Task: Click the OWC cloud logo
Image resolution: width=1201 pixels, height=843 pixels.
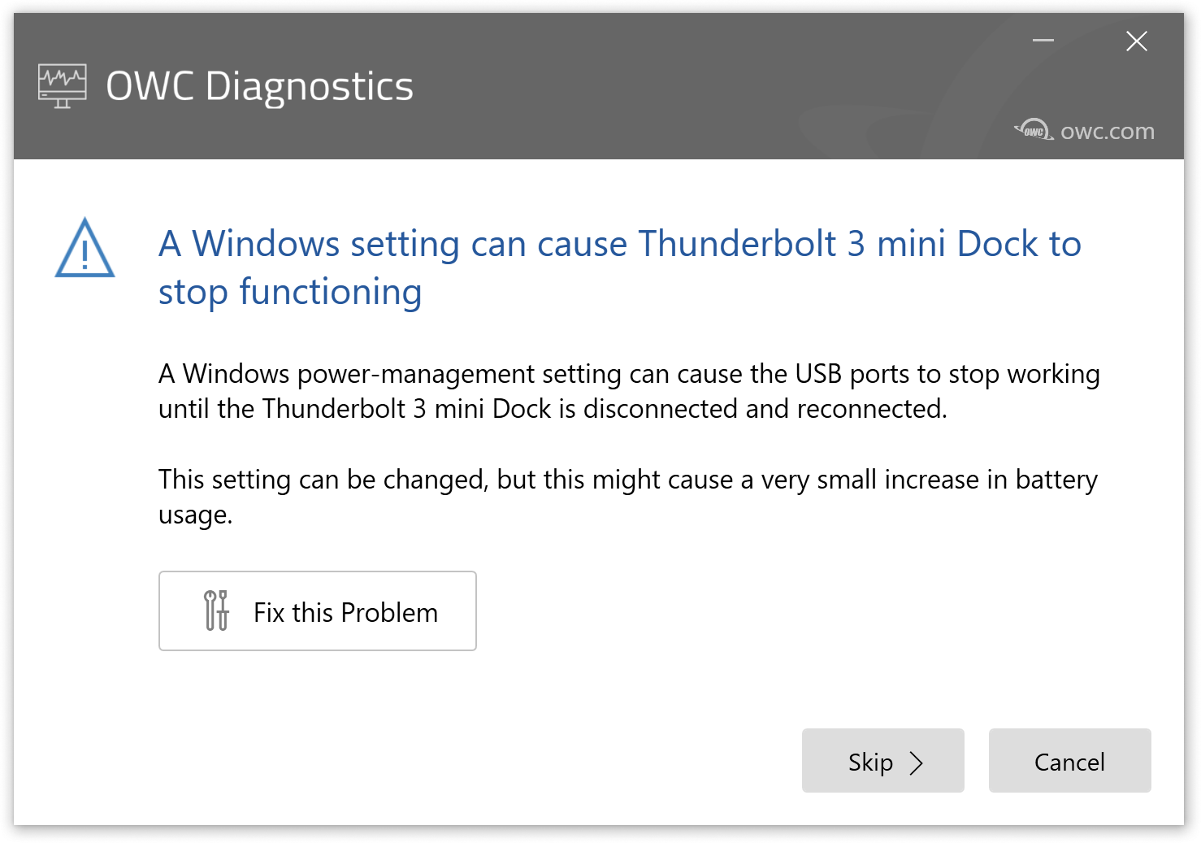Action: [1034, 130]
